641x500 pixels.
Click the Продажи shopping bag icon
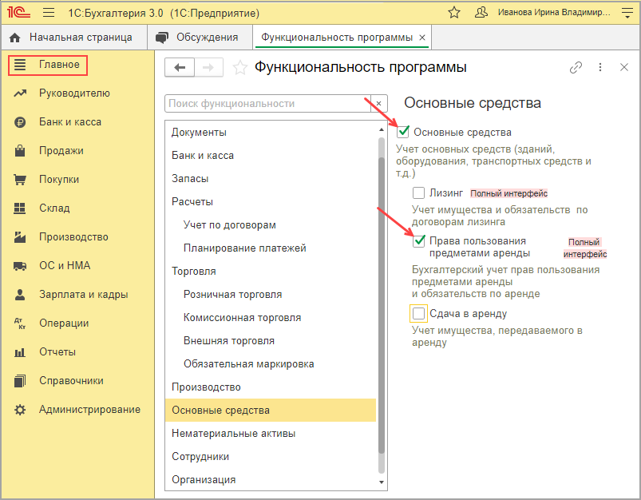(x=20, y=151)
